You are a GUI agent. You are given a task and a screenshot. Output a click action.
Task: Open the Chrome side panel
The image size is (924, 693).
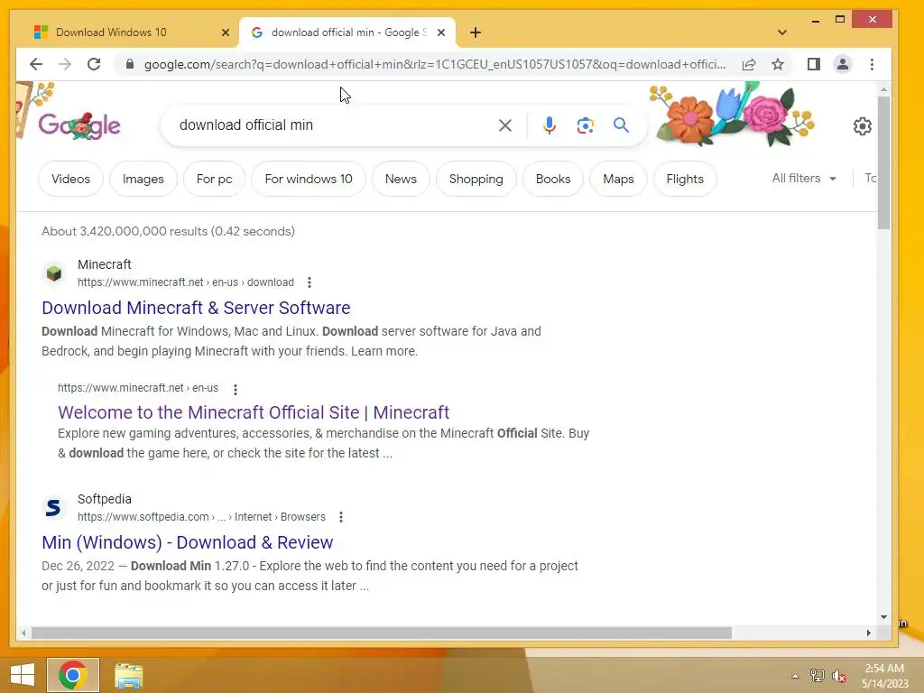[814, 64]
